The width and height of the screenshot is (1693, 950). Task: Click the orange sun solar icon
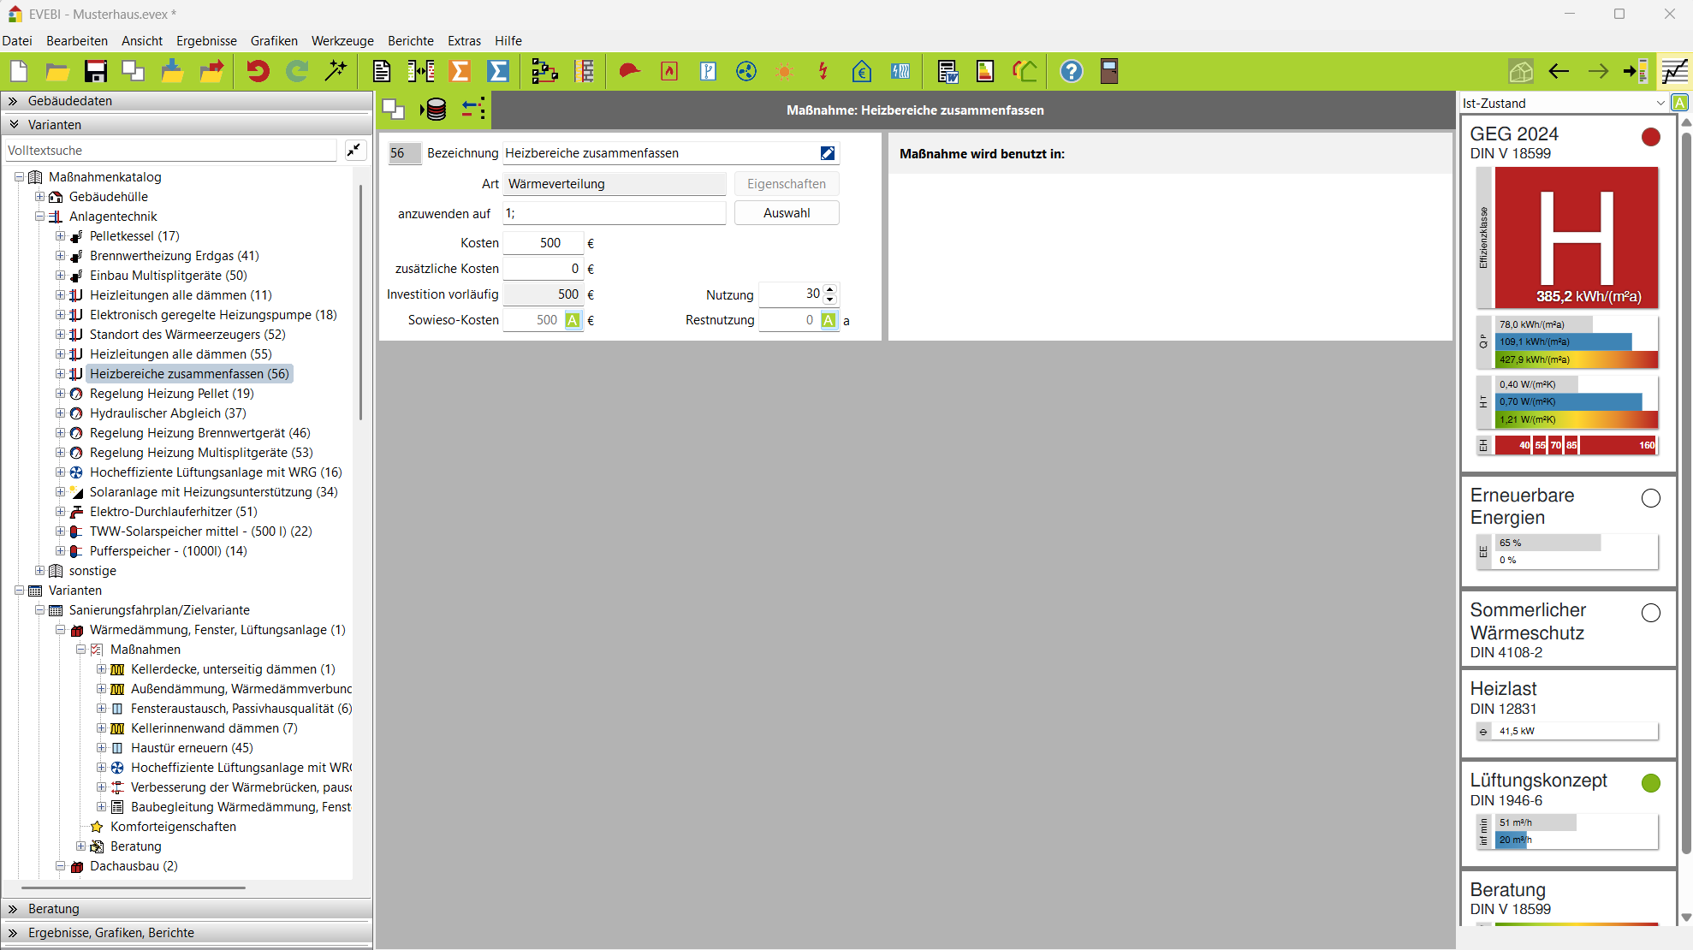(784, 72)
